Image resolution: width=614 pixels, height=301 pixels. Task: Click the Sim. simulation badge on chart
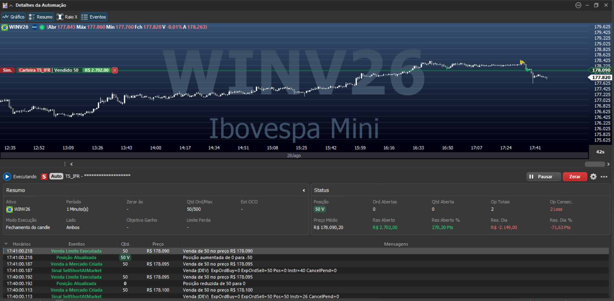pyautogui.click(x=7, y=70)
